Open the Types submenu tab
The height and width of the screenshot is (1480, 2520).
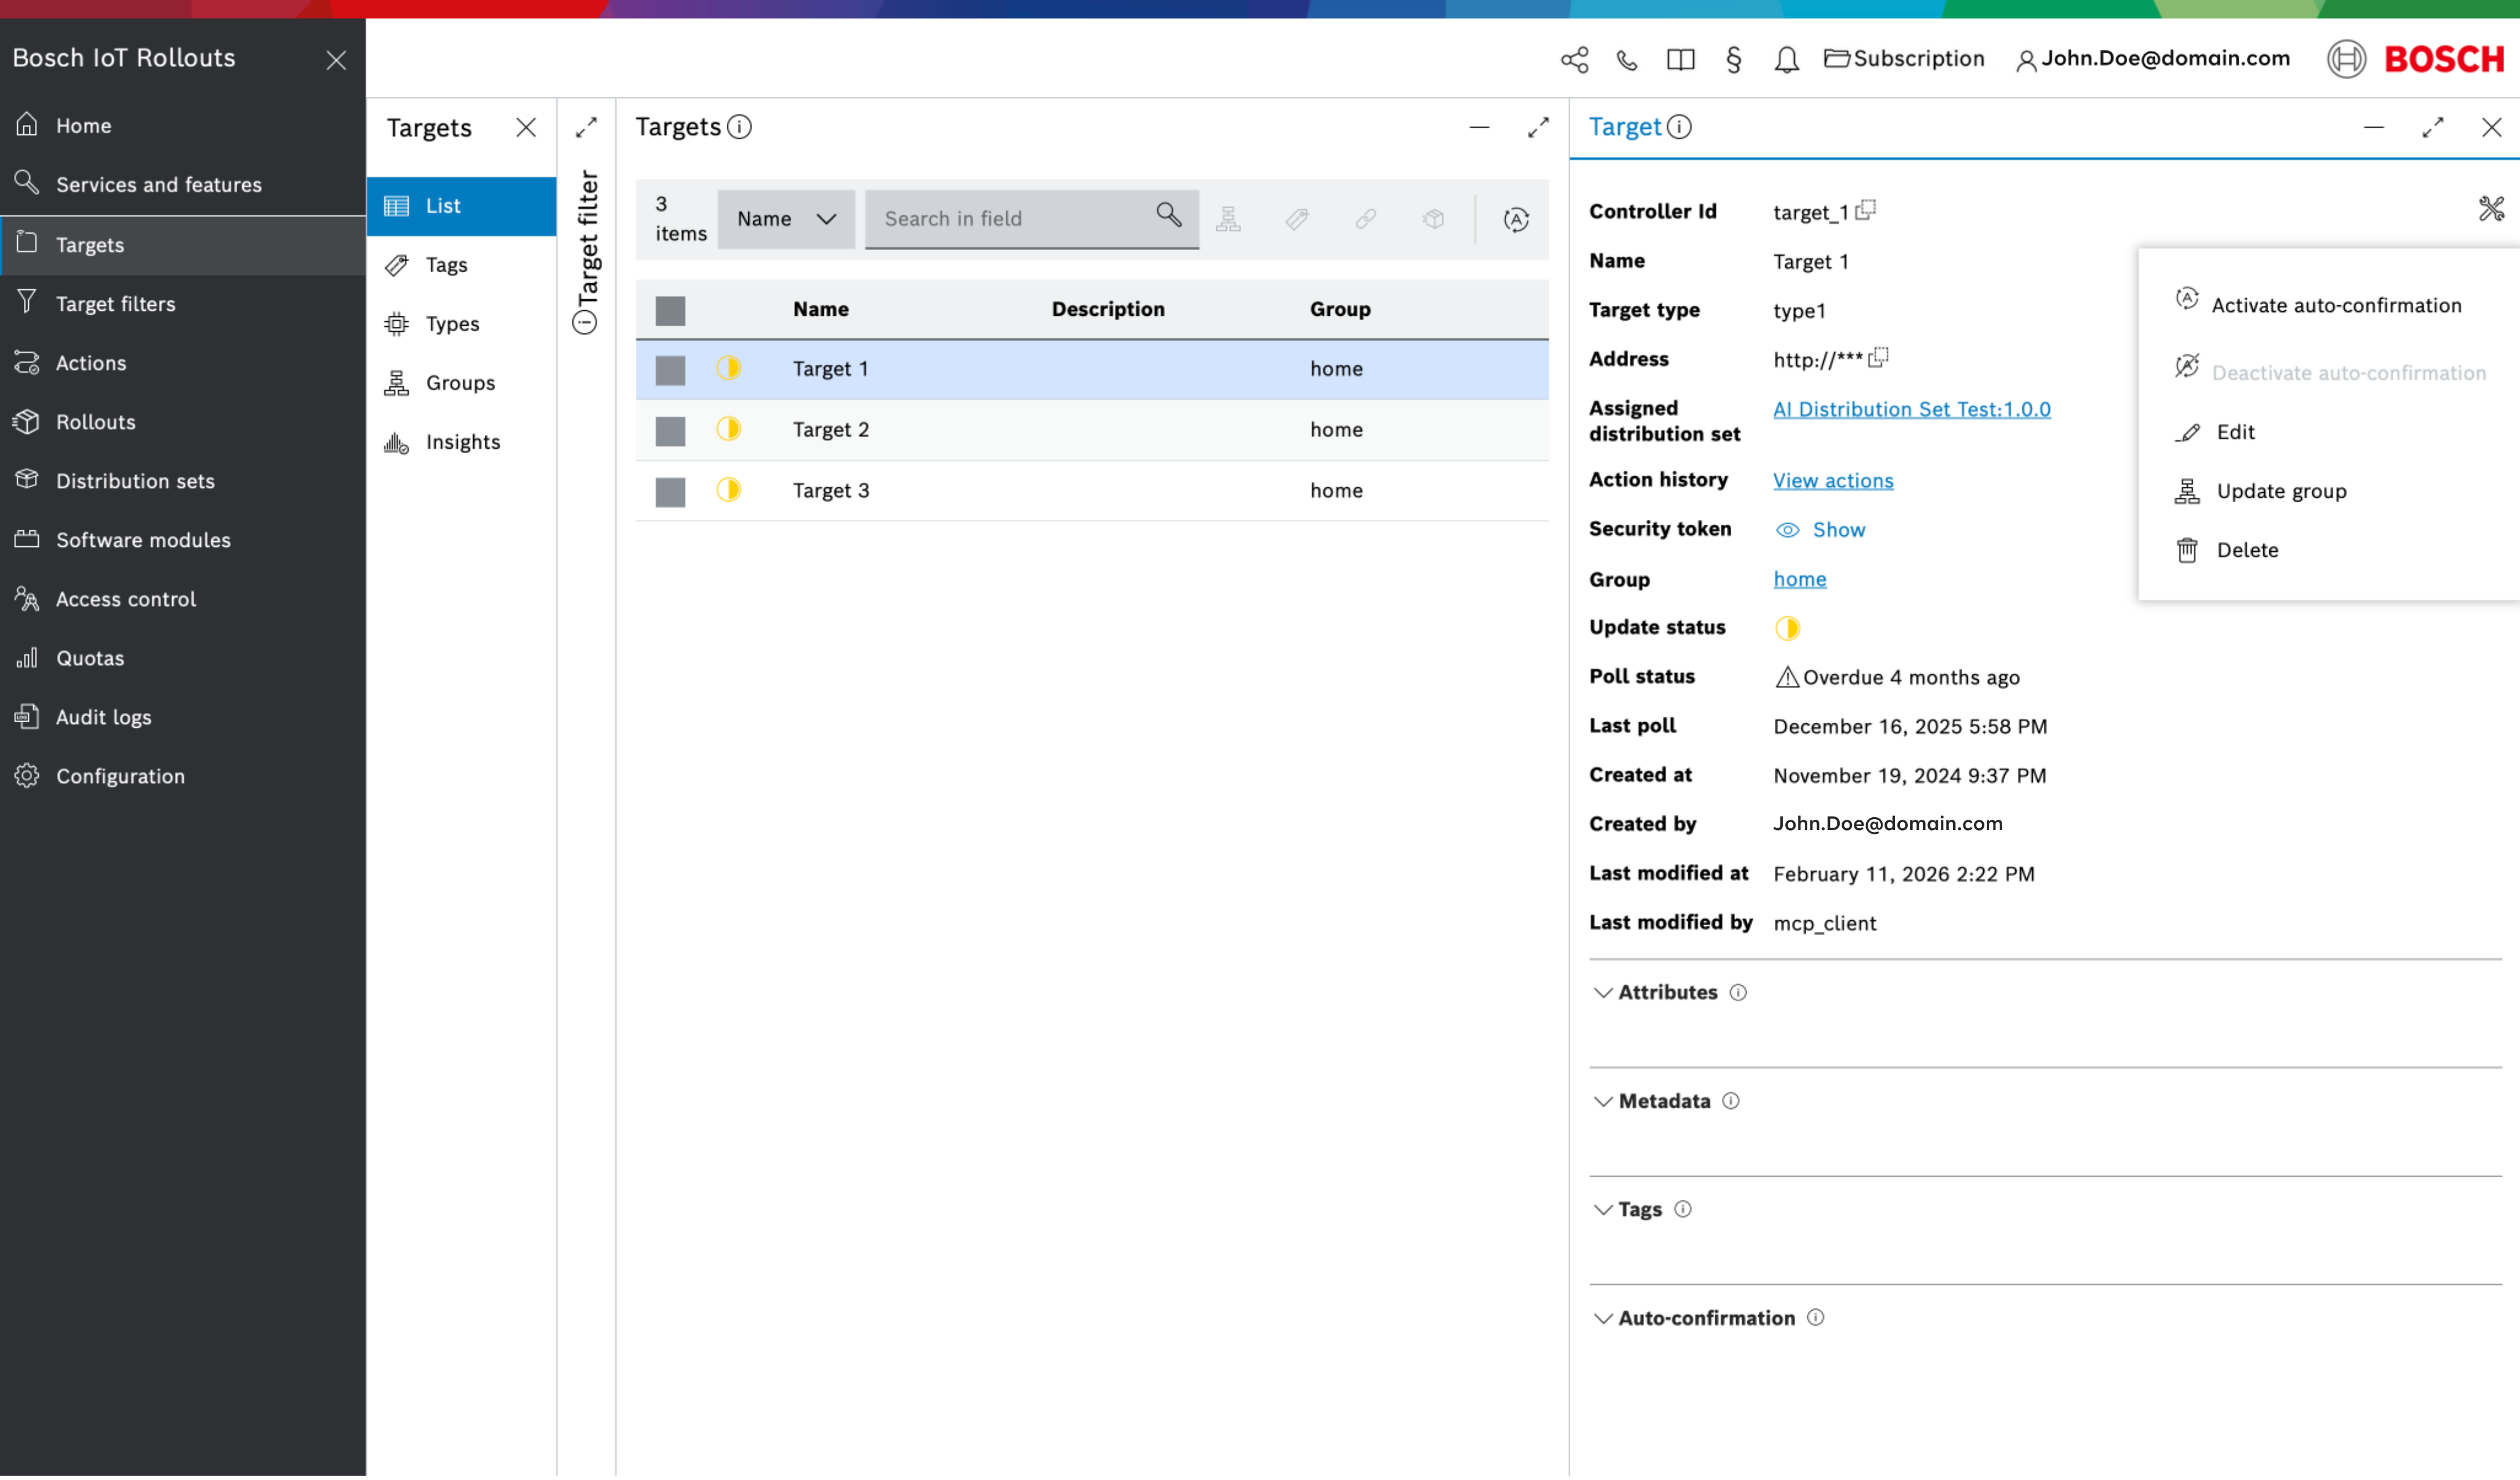click(x=461, y=324)
